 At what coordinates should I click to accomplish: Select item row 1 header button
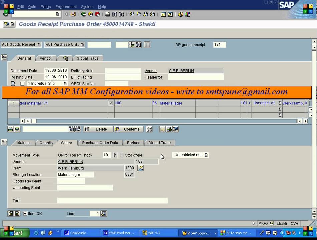click(14, 103)
